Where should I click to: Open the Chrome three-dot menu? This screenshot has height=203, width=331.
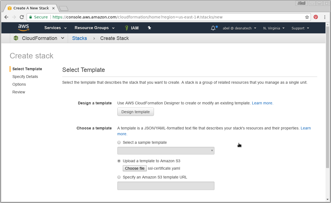pyautogui.click(x=325, y=17)
